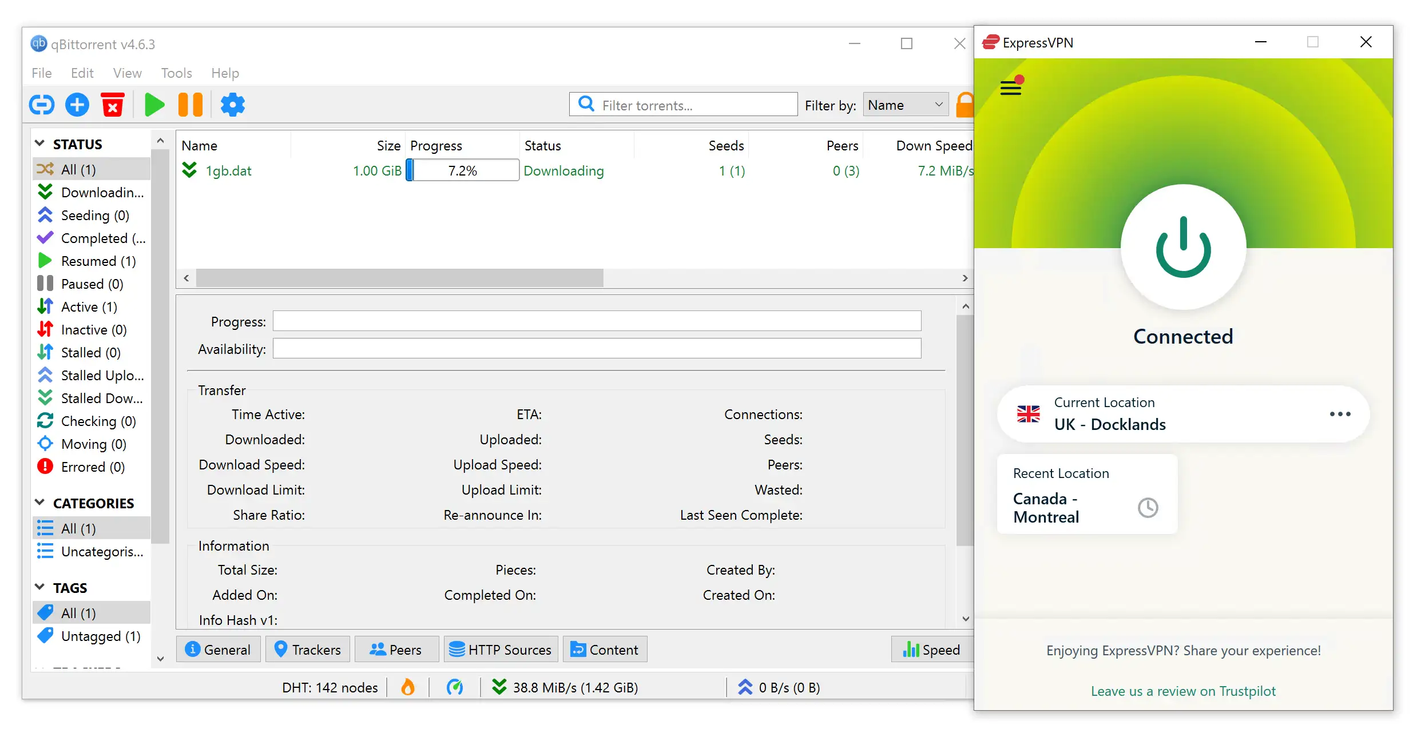This screenshot has height=733, width=1421.
Task: Open the ExpressVPN hamburger menu
Action: click(1011, 87)
